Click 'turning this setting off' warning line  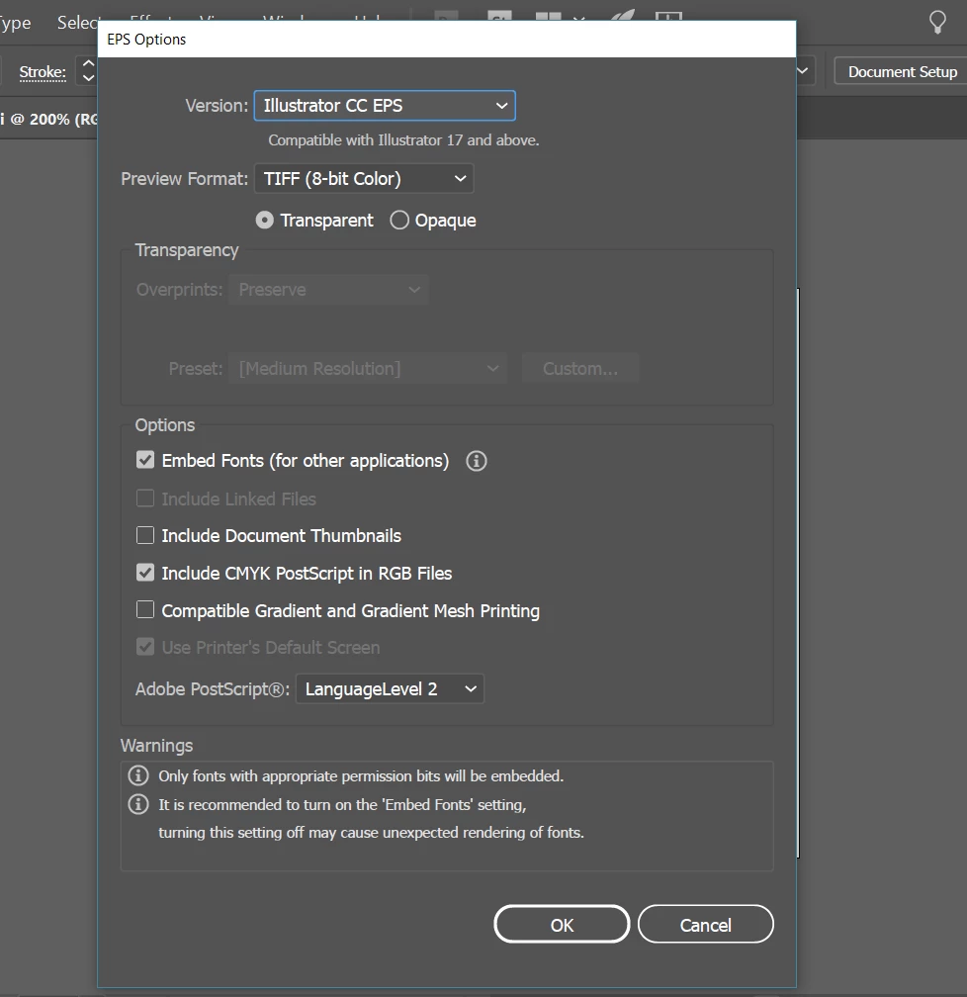pyautogui.click(x=372, y=833)
